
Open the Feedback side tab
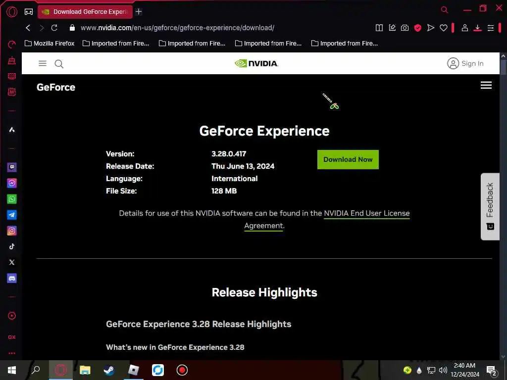pyautogui.click(x=490, y=206)
